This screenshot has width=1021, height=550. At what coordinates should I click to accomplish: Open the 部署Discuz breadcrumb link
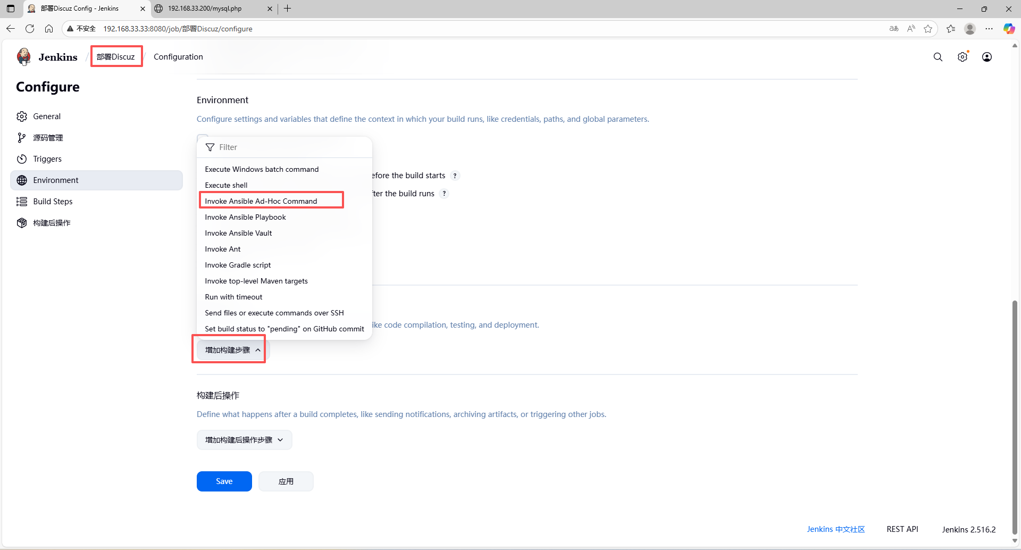[x=116, y=57]
